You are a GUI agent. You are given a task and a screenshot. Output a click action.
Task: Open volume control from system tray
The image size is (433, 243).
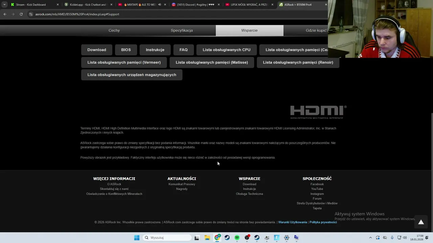405,238
